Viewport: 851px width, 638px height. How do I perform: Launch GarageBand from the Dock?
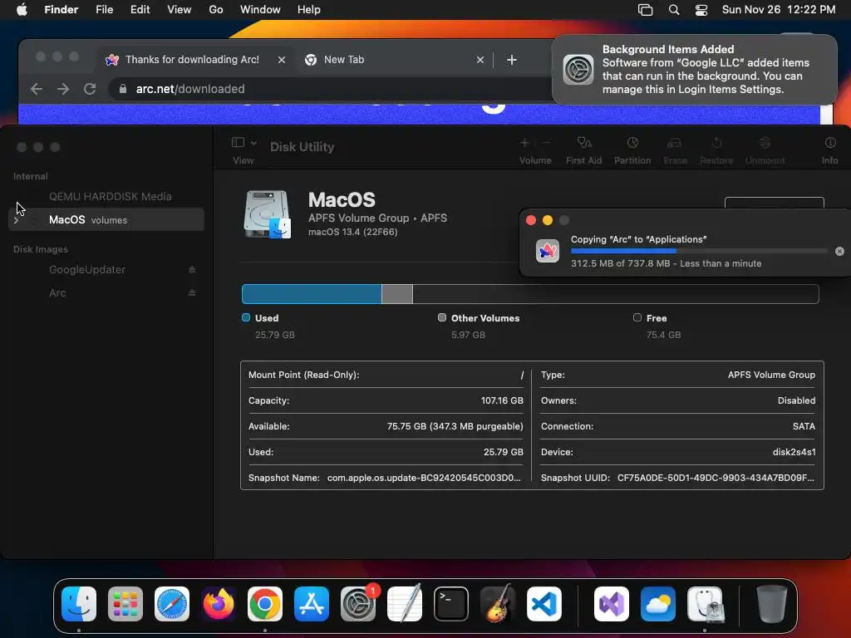point(498,604)
